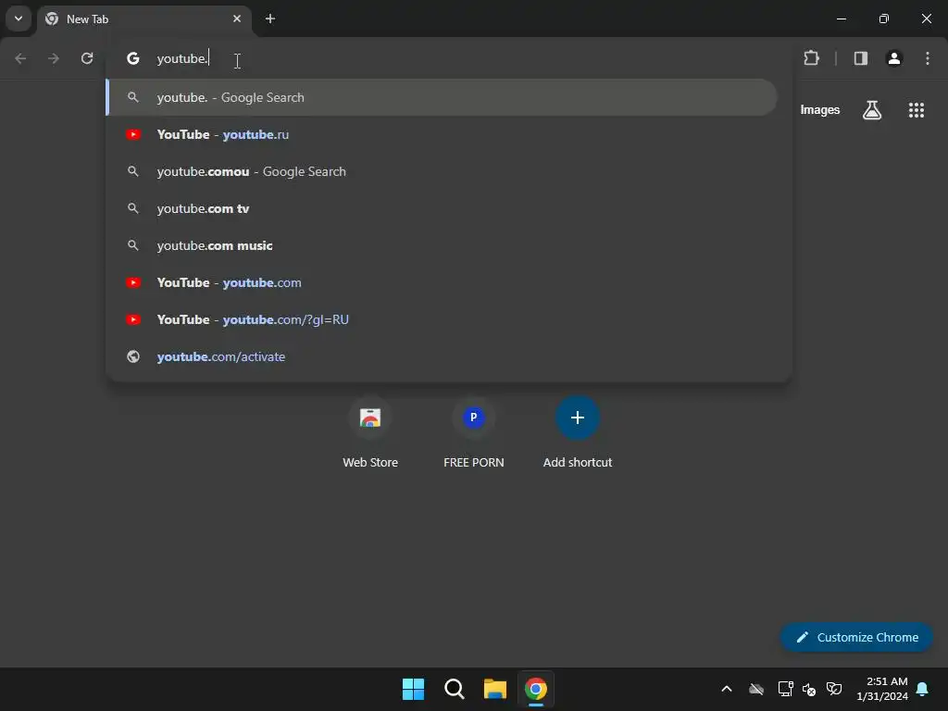The image size is (948, 711).
Task: Select the youtube.com/activate suggestion
Action: click(x=442, y=356)
